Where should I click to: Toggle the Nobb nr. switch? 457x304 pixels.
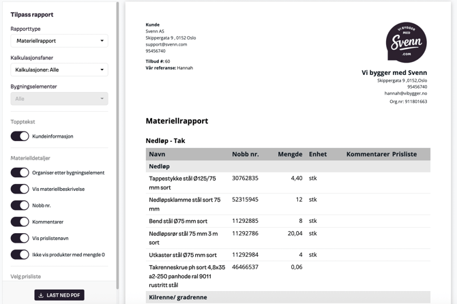pyautogui.click(x=20, y=205)
